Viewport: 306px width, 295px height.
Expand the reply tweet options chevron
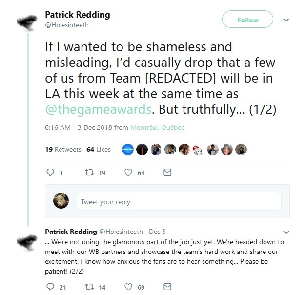click(x=286, y=232)
